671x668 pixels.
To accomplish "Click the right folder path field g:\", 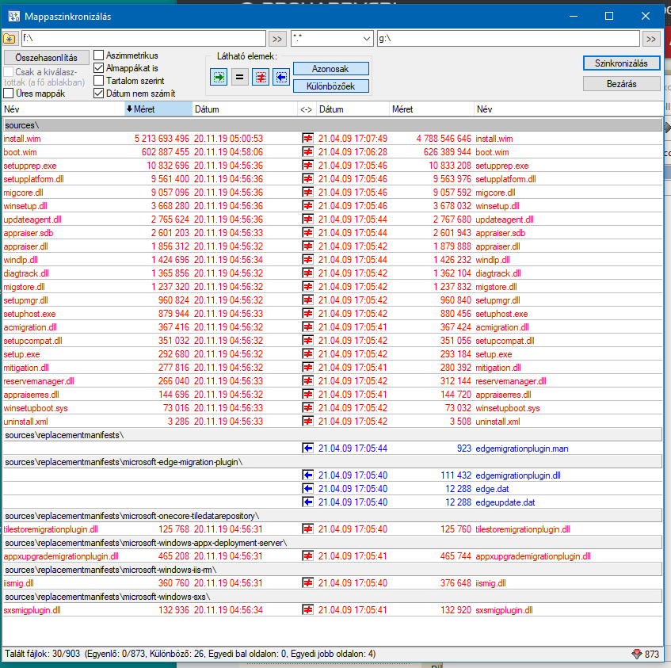I will coord(509,39).
